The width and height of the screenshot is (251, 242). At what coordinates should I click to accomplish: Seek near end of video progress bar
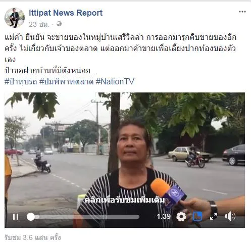click(136, 217)
